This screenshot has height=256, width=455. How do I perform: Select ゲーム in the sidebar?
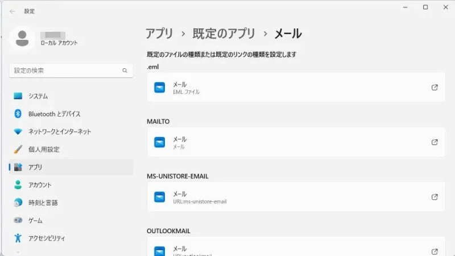pyautogui.click(x=35, y=220)
